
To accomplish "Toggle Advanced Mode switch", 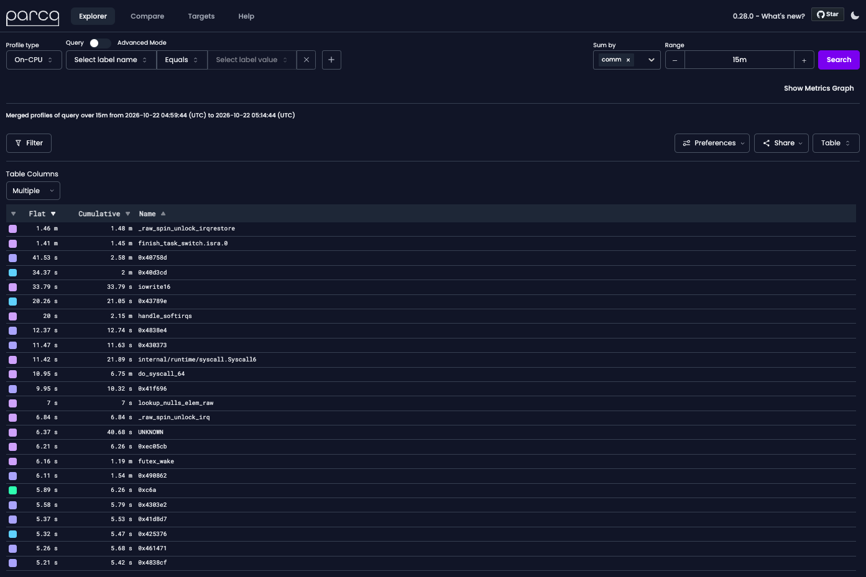I will click(99, 43).
